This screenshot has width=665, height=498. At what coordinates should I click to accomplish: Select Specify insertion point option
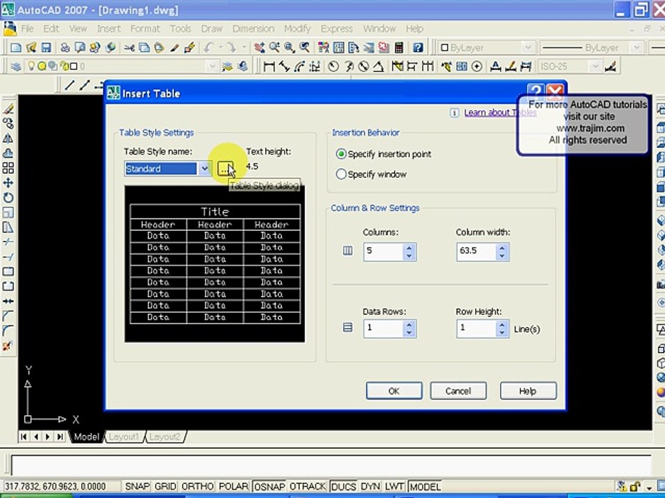pyautogui.click(x=383, y=154)
